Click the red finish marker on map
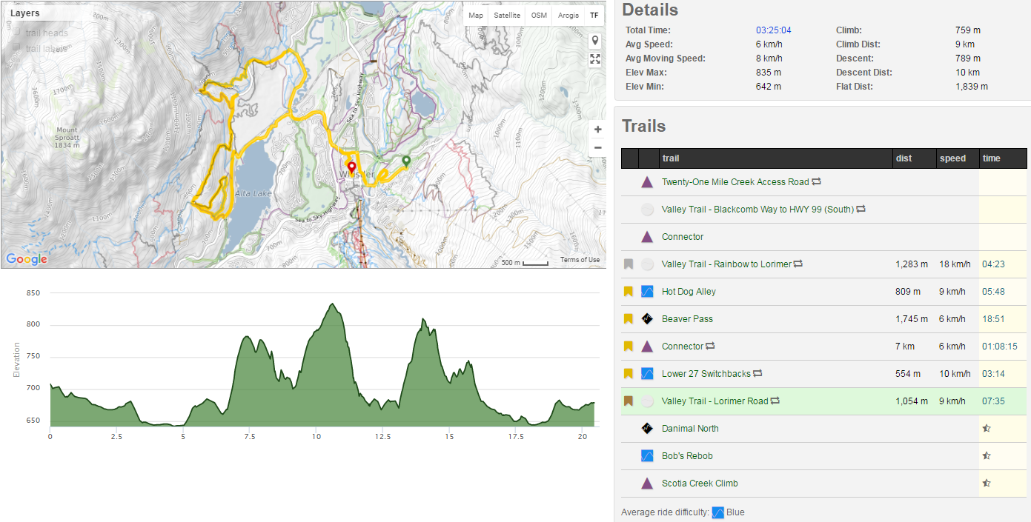The image size is (1031, 522). tap(351, 167)
